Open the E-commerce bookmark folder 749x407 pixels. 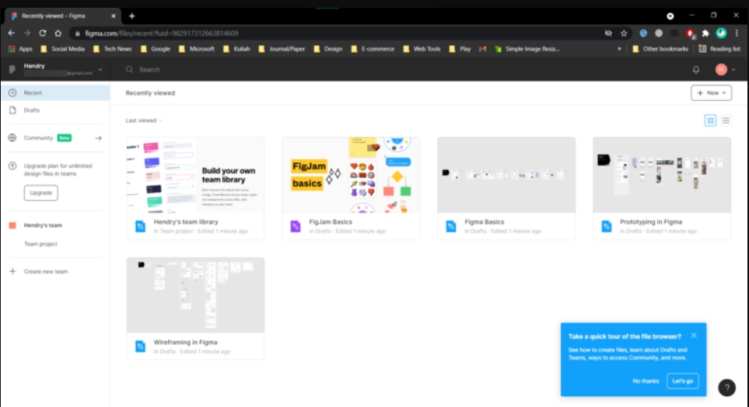click(x=373, y=49)
